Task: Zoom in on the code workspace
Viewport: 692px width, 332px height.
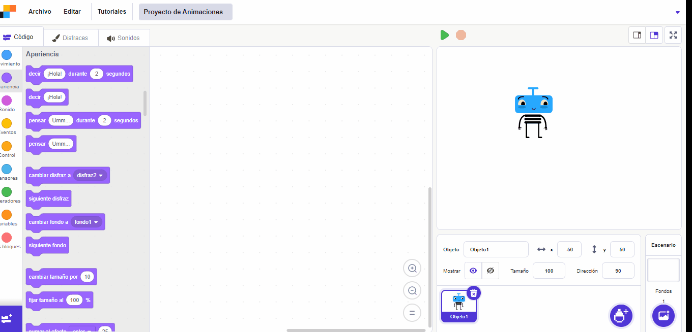Action: point(412,268)
